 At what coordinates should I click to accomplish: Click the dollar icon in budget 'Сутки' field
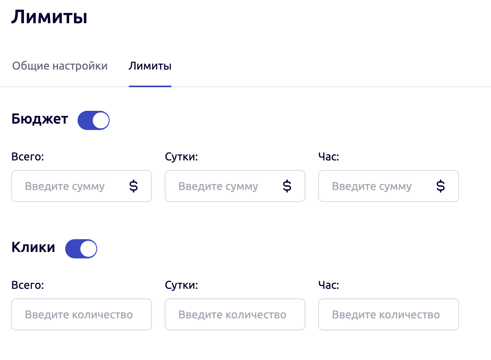(x=287, y=186)
